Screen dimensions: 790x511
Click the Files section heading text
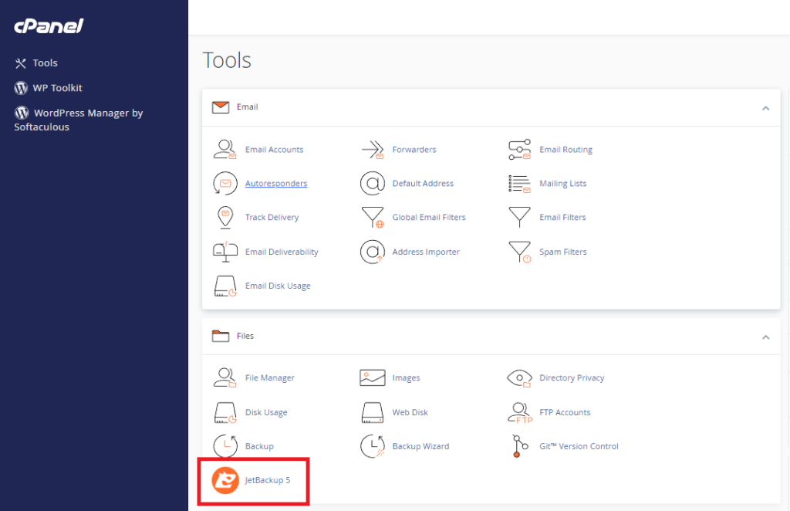pyautogui.click(x=245, y=336)
